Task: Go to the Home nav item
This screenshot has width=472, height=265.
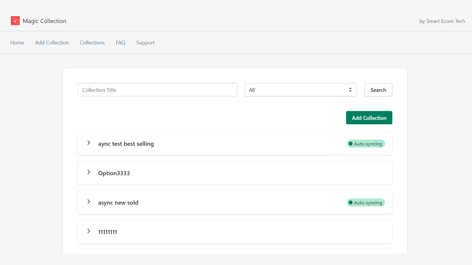Action: (17, 43)
